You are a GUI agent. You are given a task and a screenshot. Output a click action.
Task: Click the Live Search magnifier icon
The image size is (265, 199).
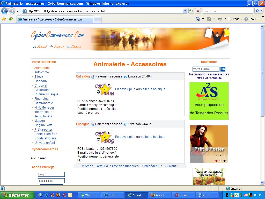click(x=257, y=11)
